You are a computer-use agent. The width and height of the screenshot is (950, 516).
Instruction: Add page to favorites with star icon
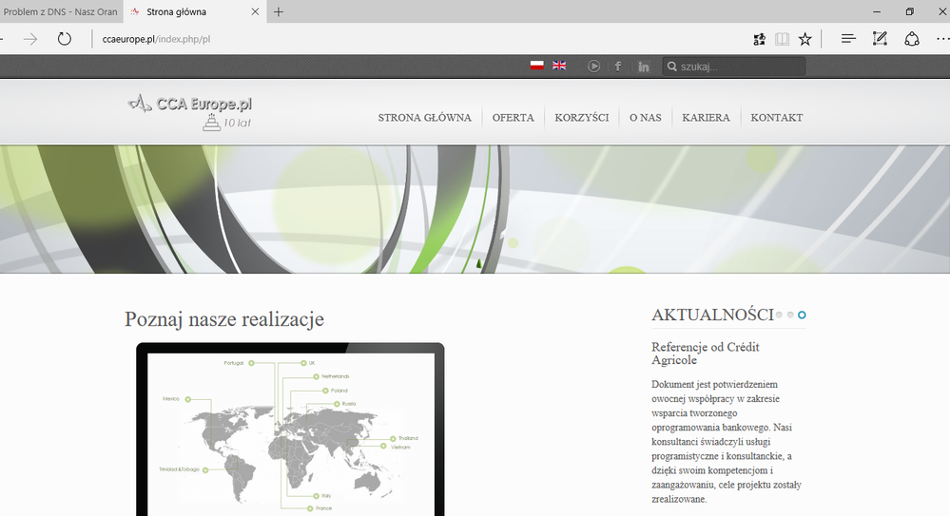coord(805,39)
